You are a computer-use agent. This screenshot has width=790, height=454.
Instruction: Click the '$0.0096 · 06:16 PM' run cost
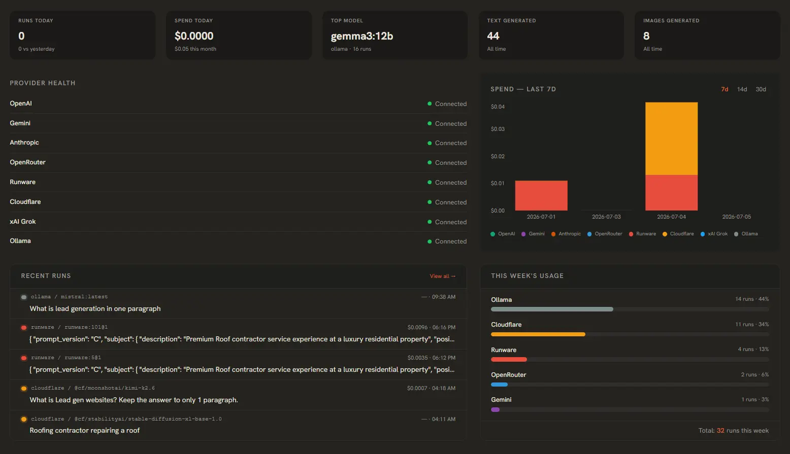(x=432, y=328)
